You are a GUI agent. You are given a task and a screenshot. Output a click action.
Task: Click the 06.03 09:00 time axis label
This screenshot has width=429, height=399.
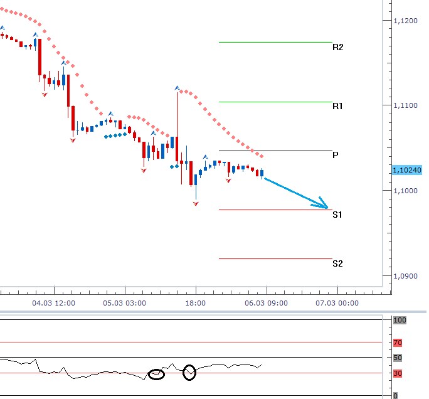[x=267, y=303]
